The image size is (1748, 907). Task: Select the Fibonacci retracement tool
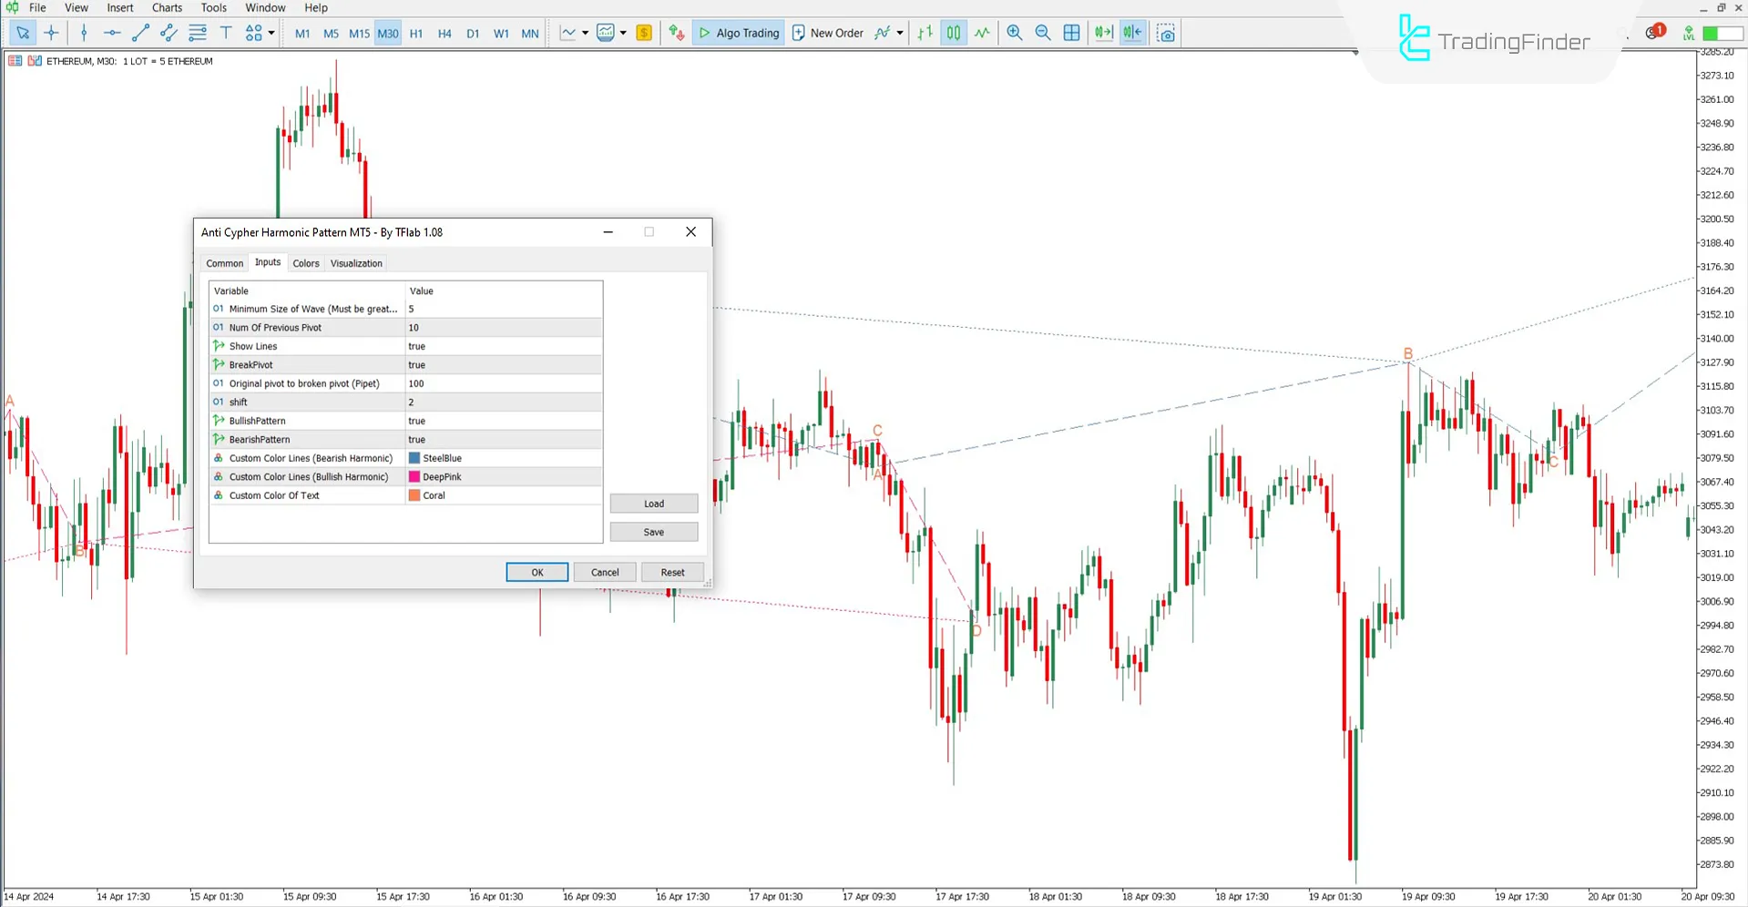tap(197, 33)
